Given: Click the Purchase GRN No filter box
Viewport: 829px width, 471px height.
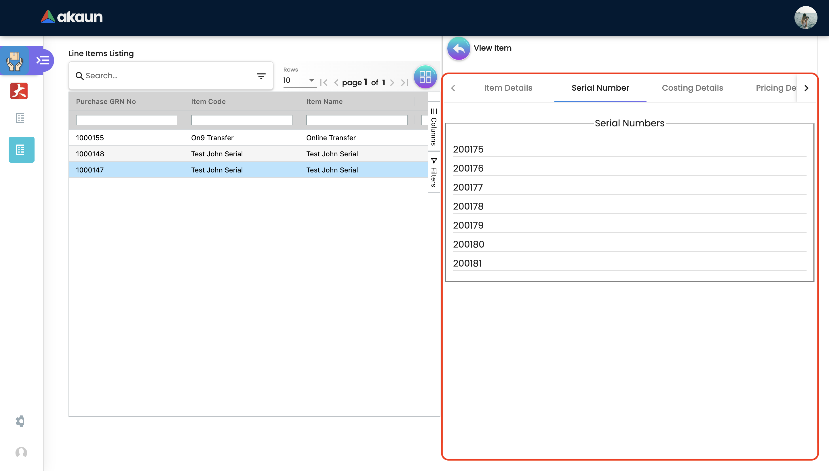Looking at the screenshot, I should (126, 120).
